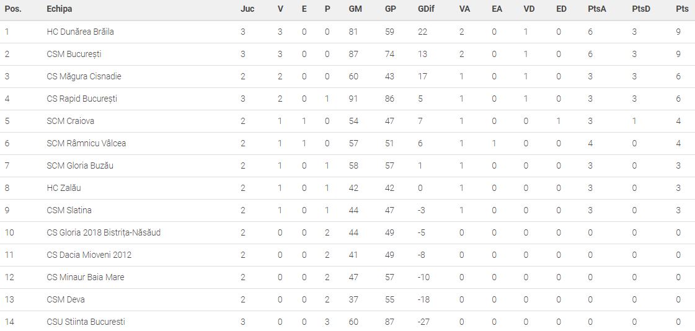Click CS Măgura Cisnadie team name
The image size is (695, 331).
[84, 76]
